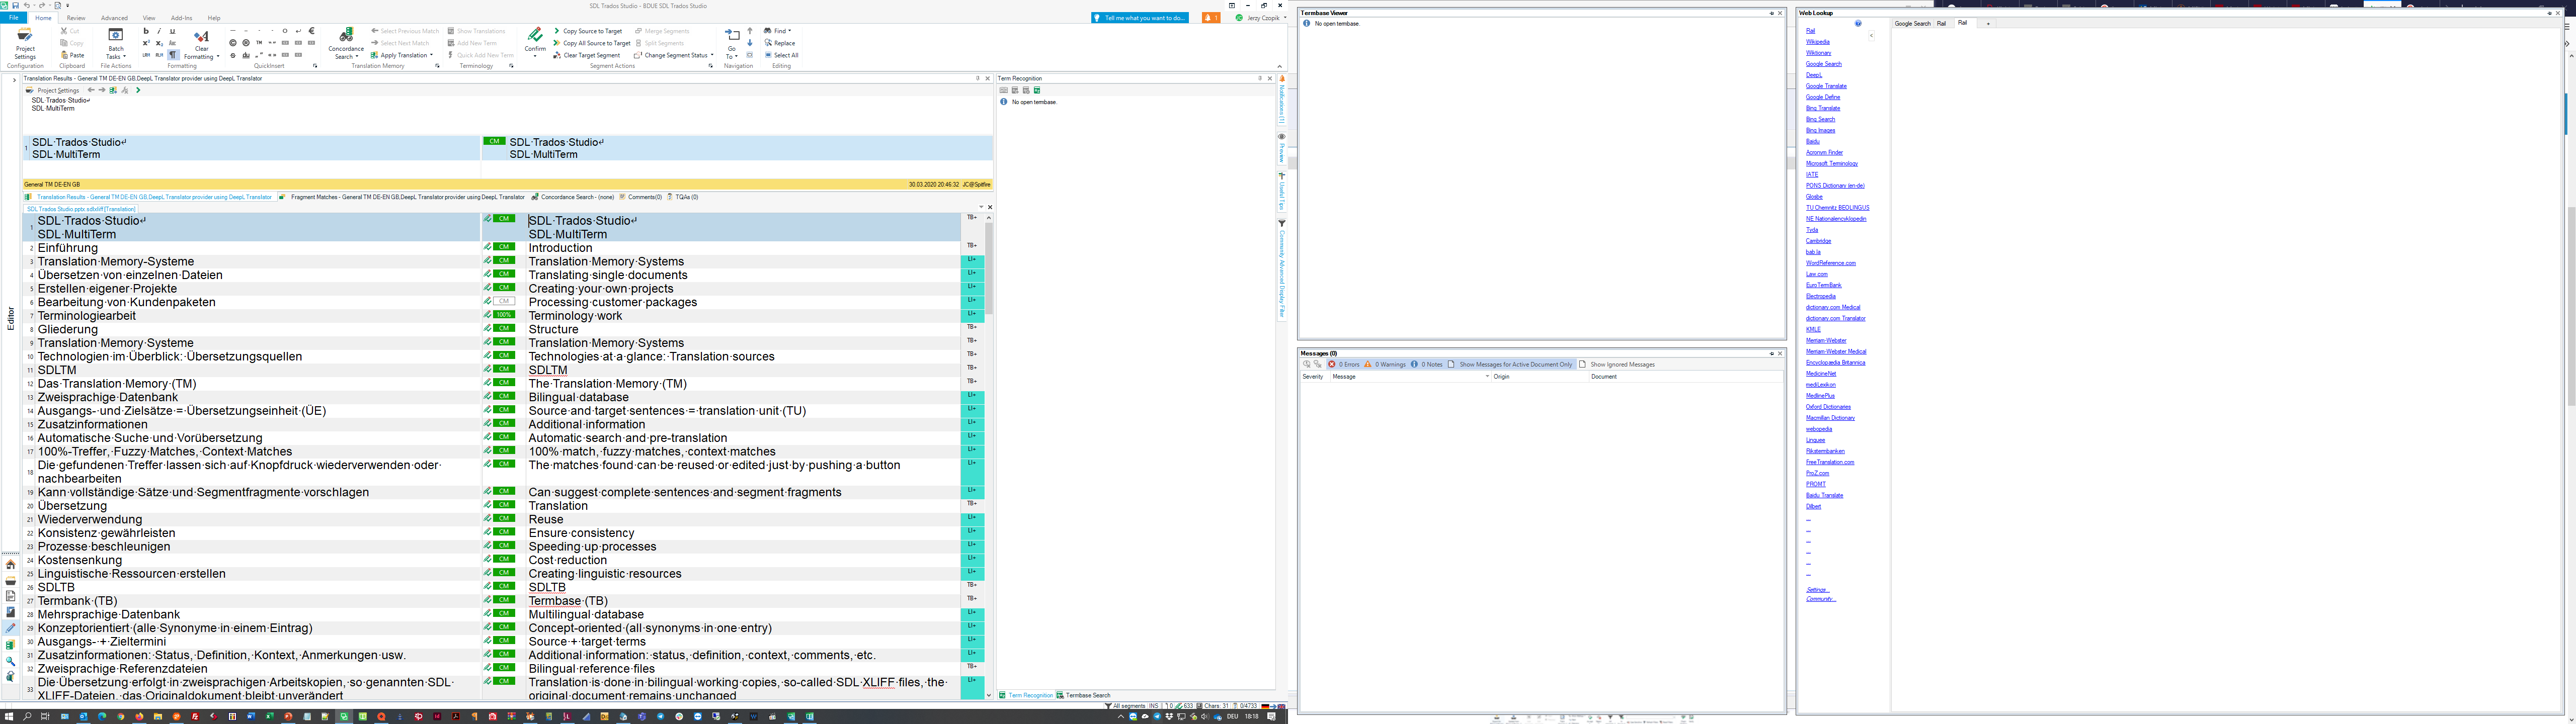Image resolution: width=2576 pixels, height=724 pixels.
Task: Open Project Settings in the ribbon
Action: 25,45
